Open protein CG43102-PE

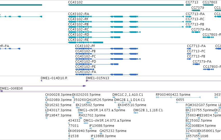(85, 67)
